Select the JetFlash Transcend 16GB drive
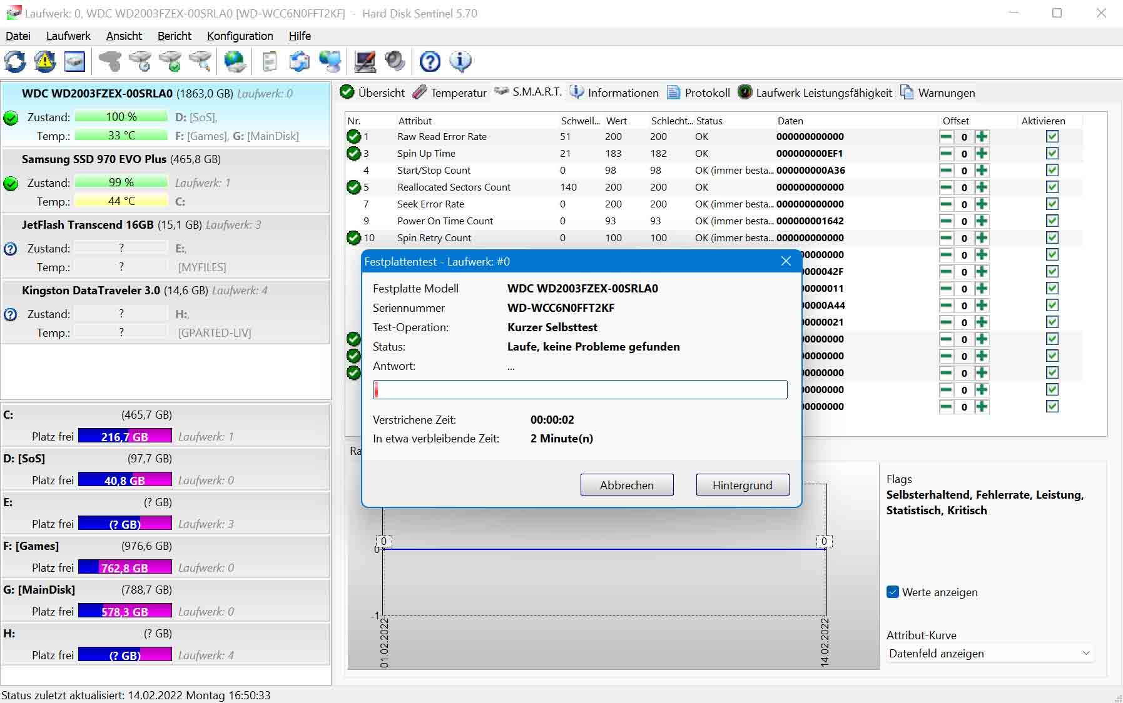The height and width of the screenshot is (703, 1123). pos(166,246)
